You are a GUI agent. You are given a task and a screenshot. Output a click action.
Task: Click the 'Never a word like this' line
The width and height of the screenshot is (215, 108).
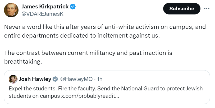pos(105,27)
